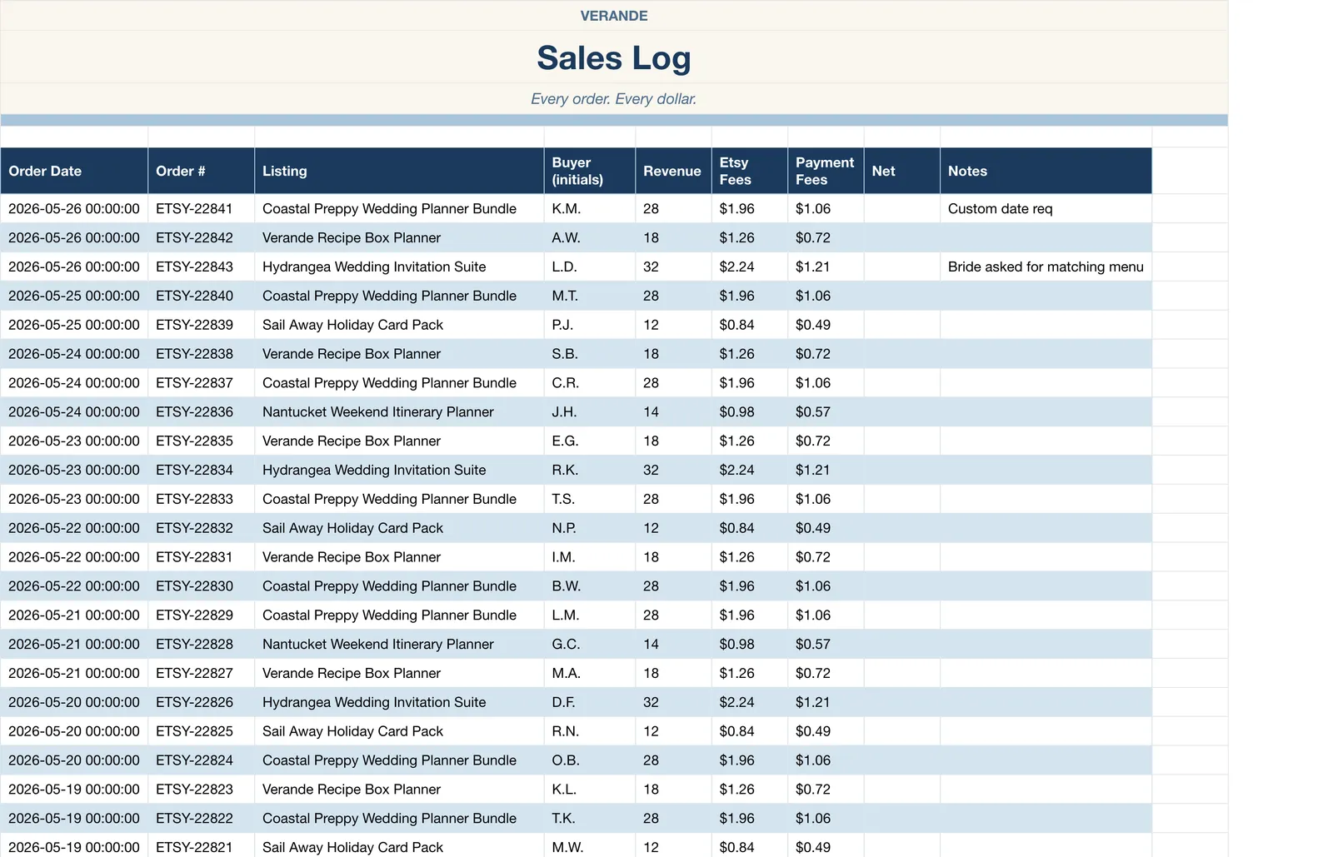Click buyer initials S.B.
This screenshot has height=857, width=1333.
tap(590, 354)
